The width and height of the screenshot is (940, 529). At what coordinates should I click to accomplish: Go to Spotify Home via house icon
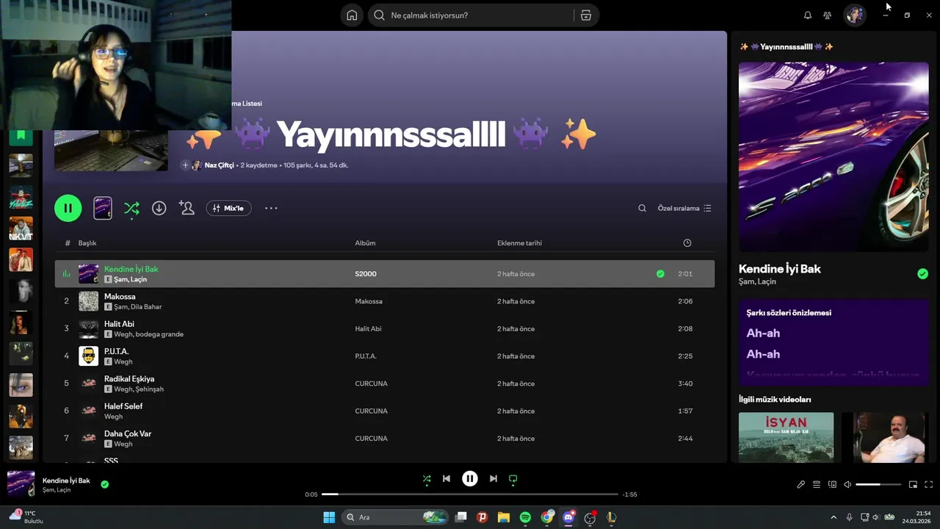click(352, 15)
